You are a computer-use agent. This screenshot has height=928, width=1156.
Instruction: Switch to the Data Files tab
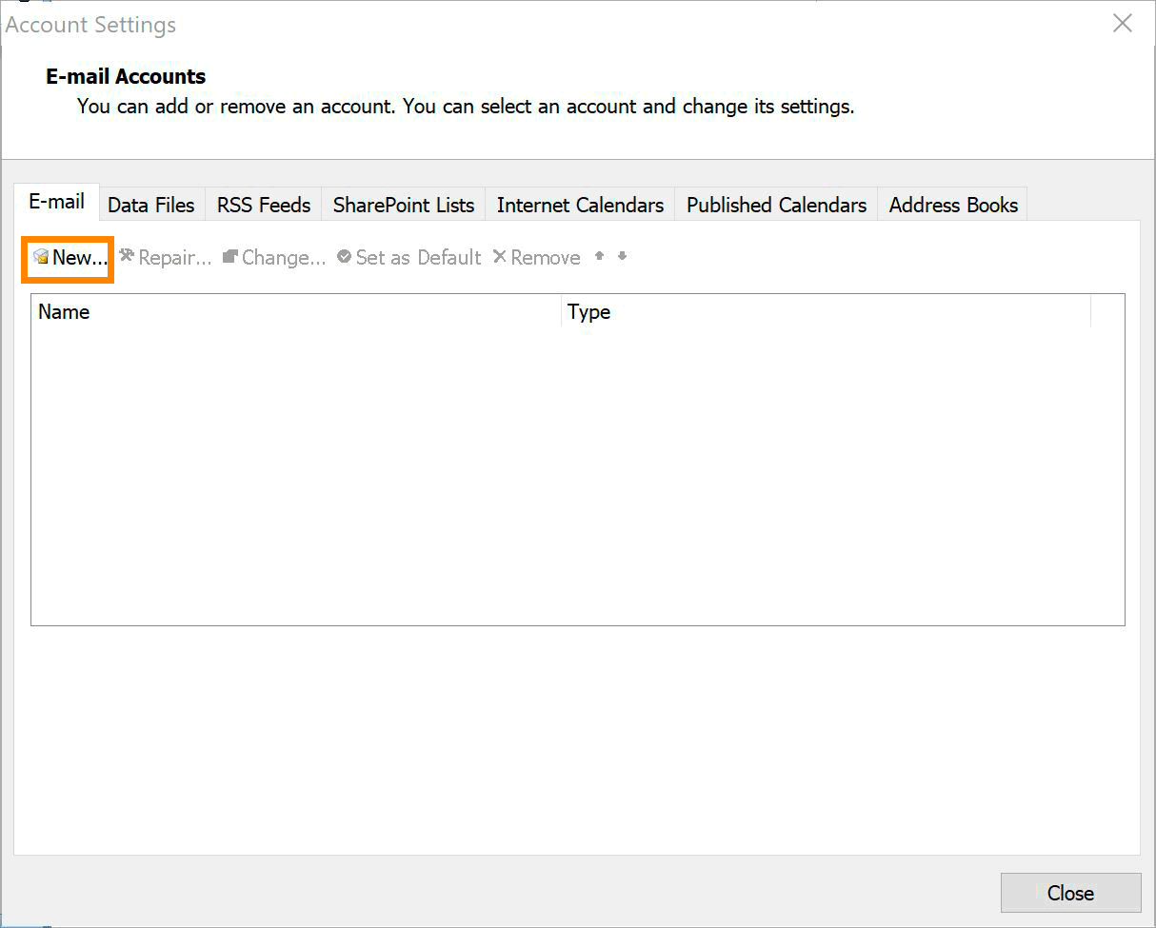pos(151,205)
